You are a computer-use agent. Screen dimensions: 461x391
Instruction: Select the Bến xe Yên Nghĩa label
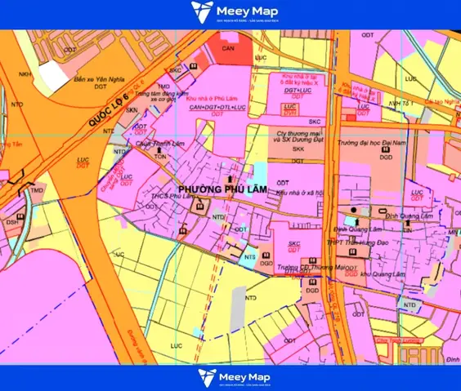click(x=100, y=79)
